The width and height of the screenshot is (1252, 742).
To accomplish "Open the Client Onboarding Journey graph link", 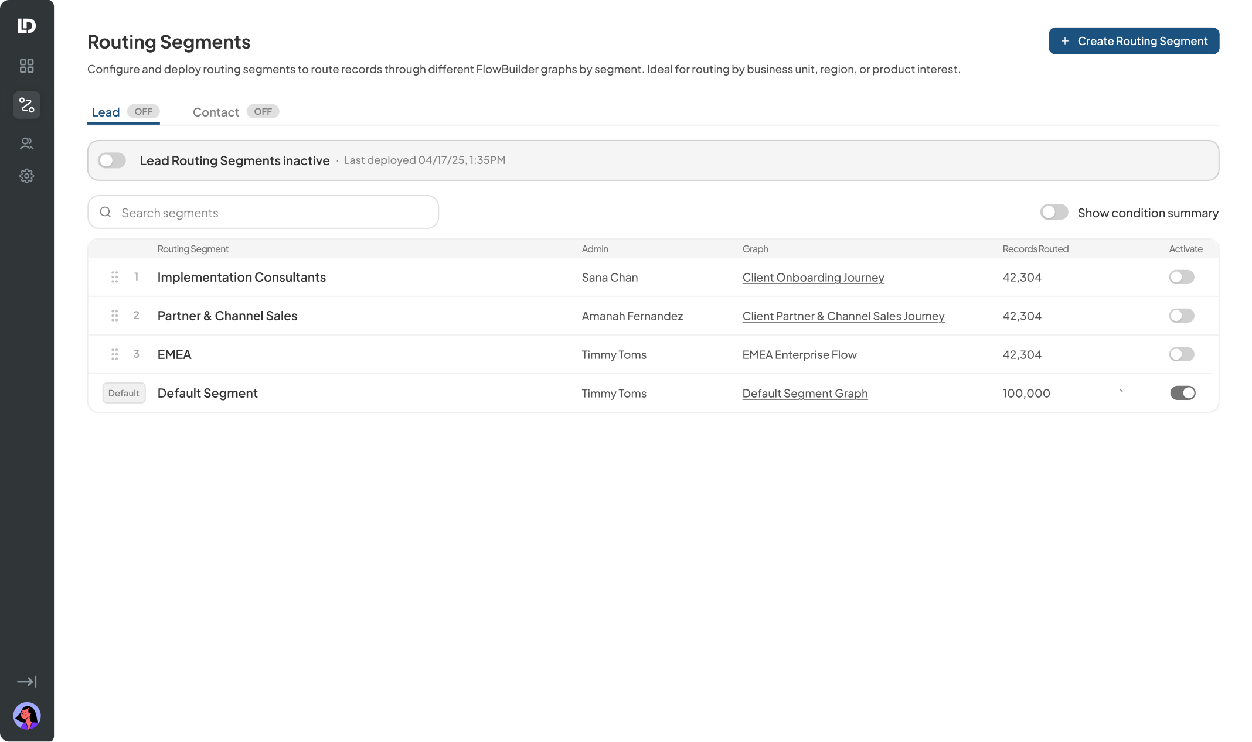I will click(x=813, y=278).
